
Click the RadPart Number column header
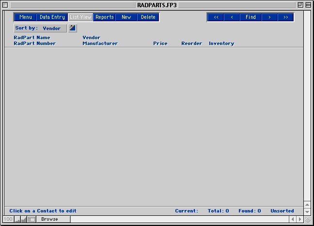(34, 44)
